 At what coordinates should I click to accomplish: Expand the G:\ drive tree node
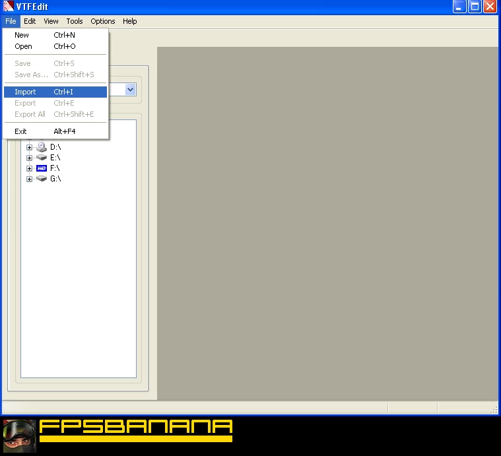click(29, 179)
